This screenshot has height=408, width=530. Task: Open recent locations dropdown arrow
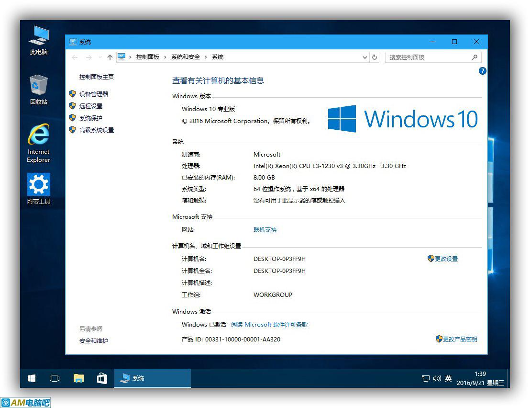(x=99, y=57)
